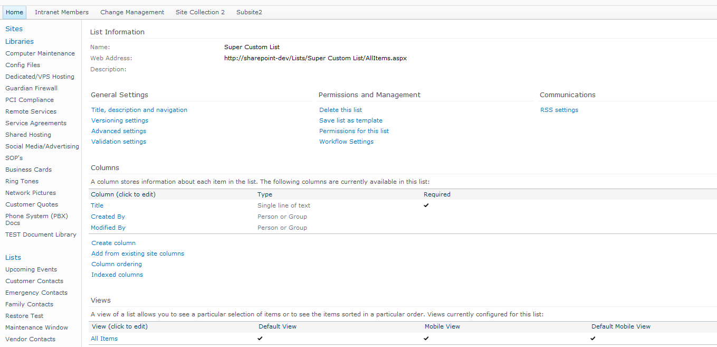Image resolution: width=717 pixels, height=347 pixels.
Task: Click the list web address URL text
Action: point(316,58)
